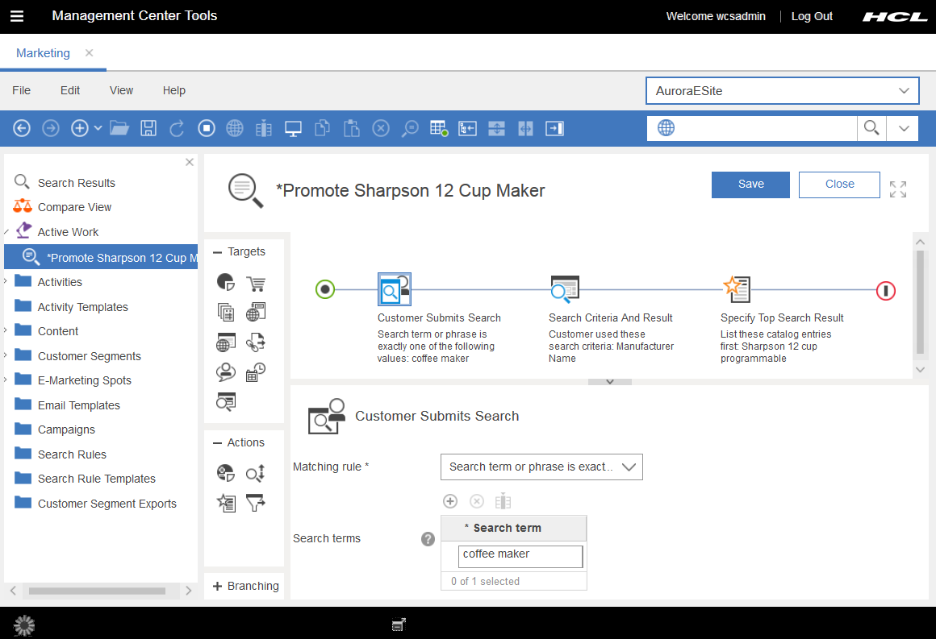This screenshot has height=639, width=936.
Task: Click the delete circle-x toolbar icon
Action: (381, 128)
